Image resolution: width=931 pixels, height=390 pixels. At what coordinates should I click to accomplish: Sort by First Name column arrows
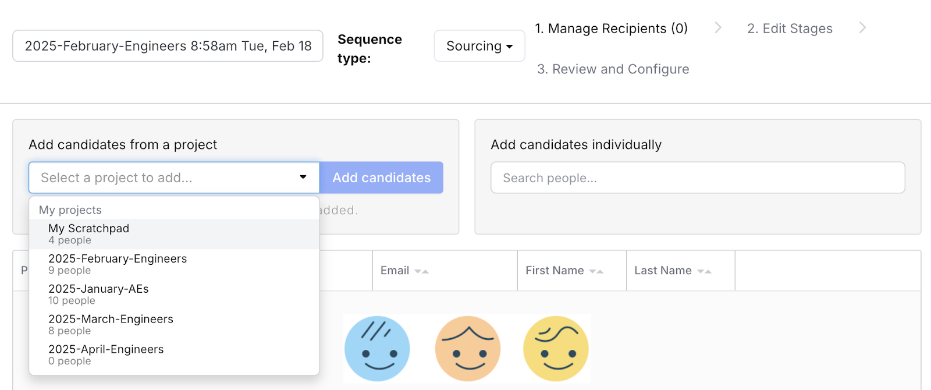(x=596, y=271)
